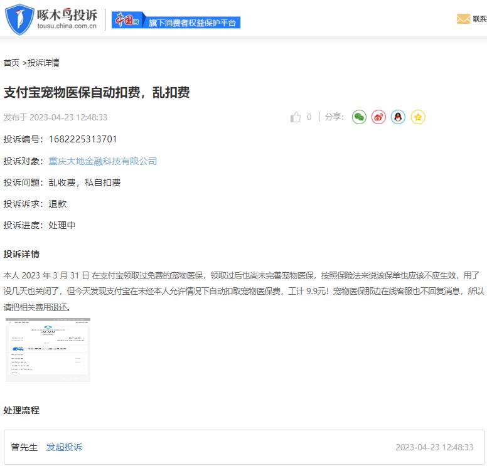Click timestamp in the process flow box
The height and width of the screenshot is (466, 487).
point(434,447)
